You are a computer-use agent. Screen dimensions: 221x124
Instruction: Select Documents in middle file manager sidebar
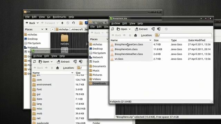click(x=99, y=66)
